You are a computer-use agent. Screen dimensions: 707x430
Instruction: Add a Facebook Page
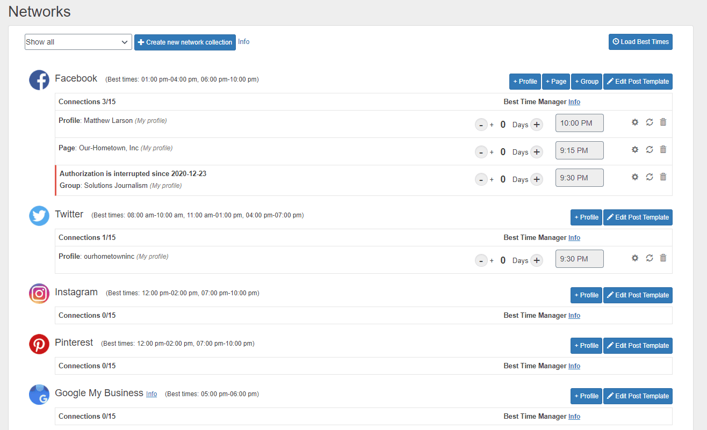556,82
